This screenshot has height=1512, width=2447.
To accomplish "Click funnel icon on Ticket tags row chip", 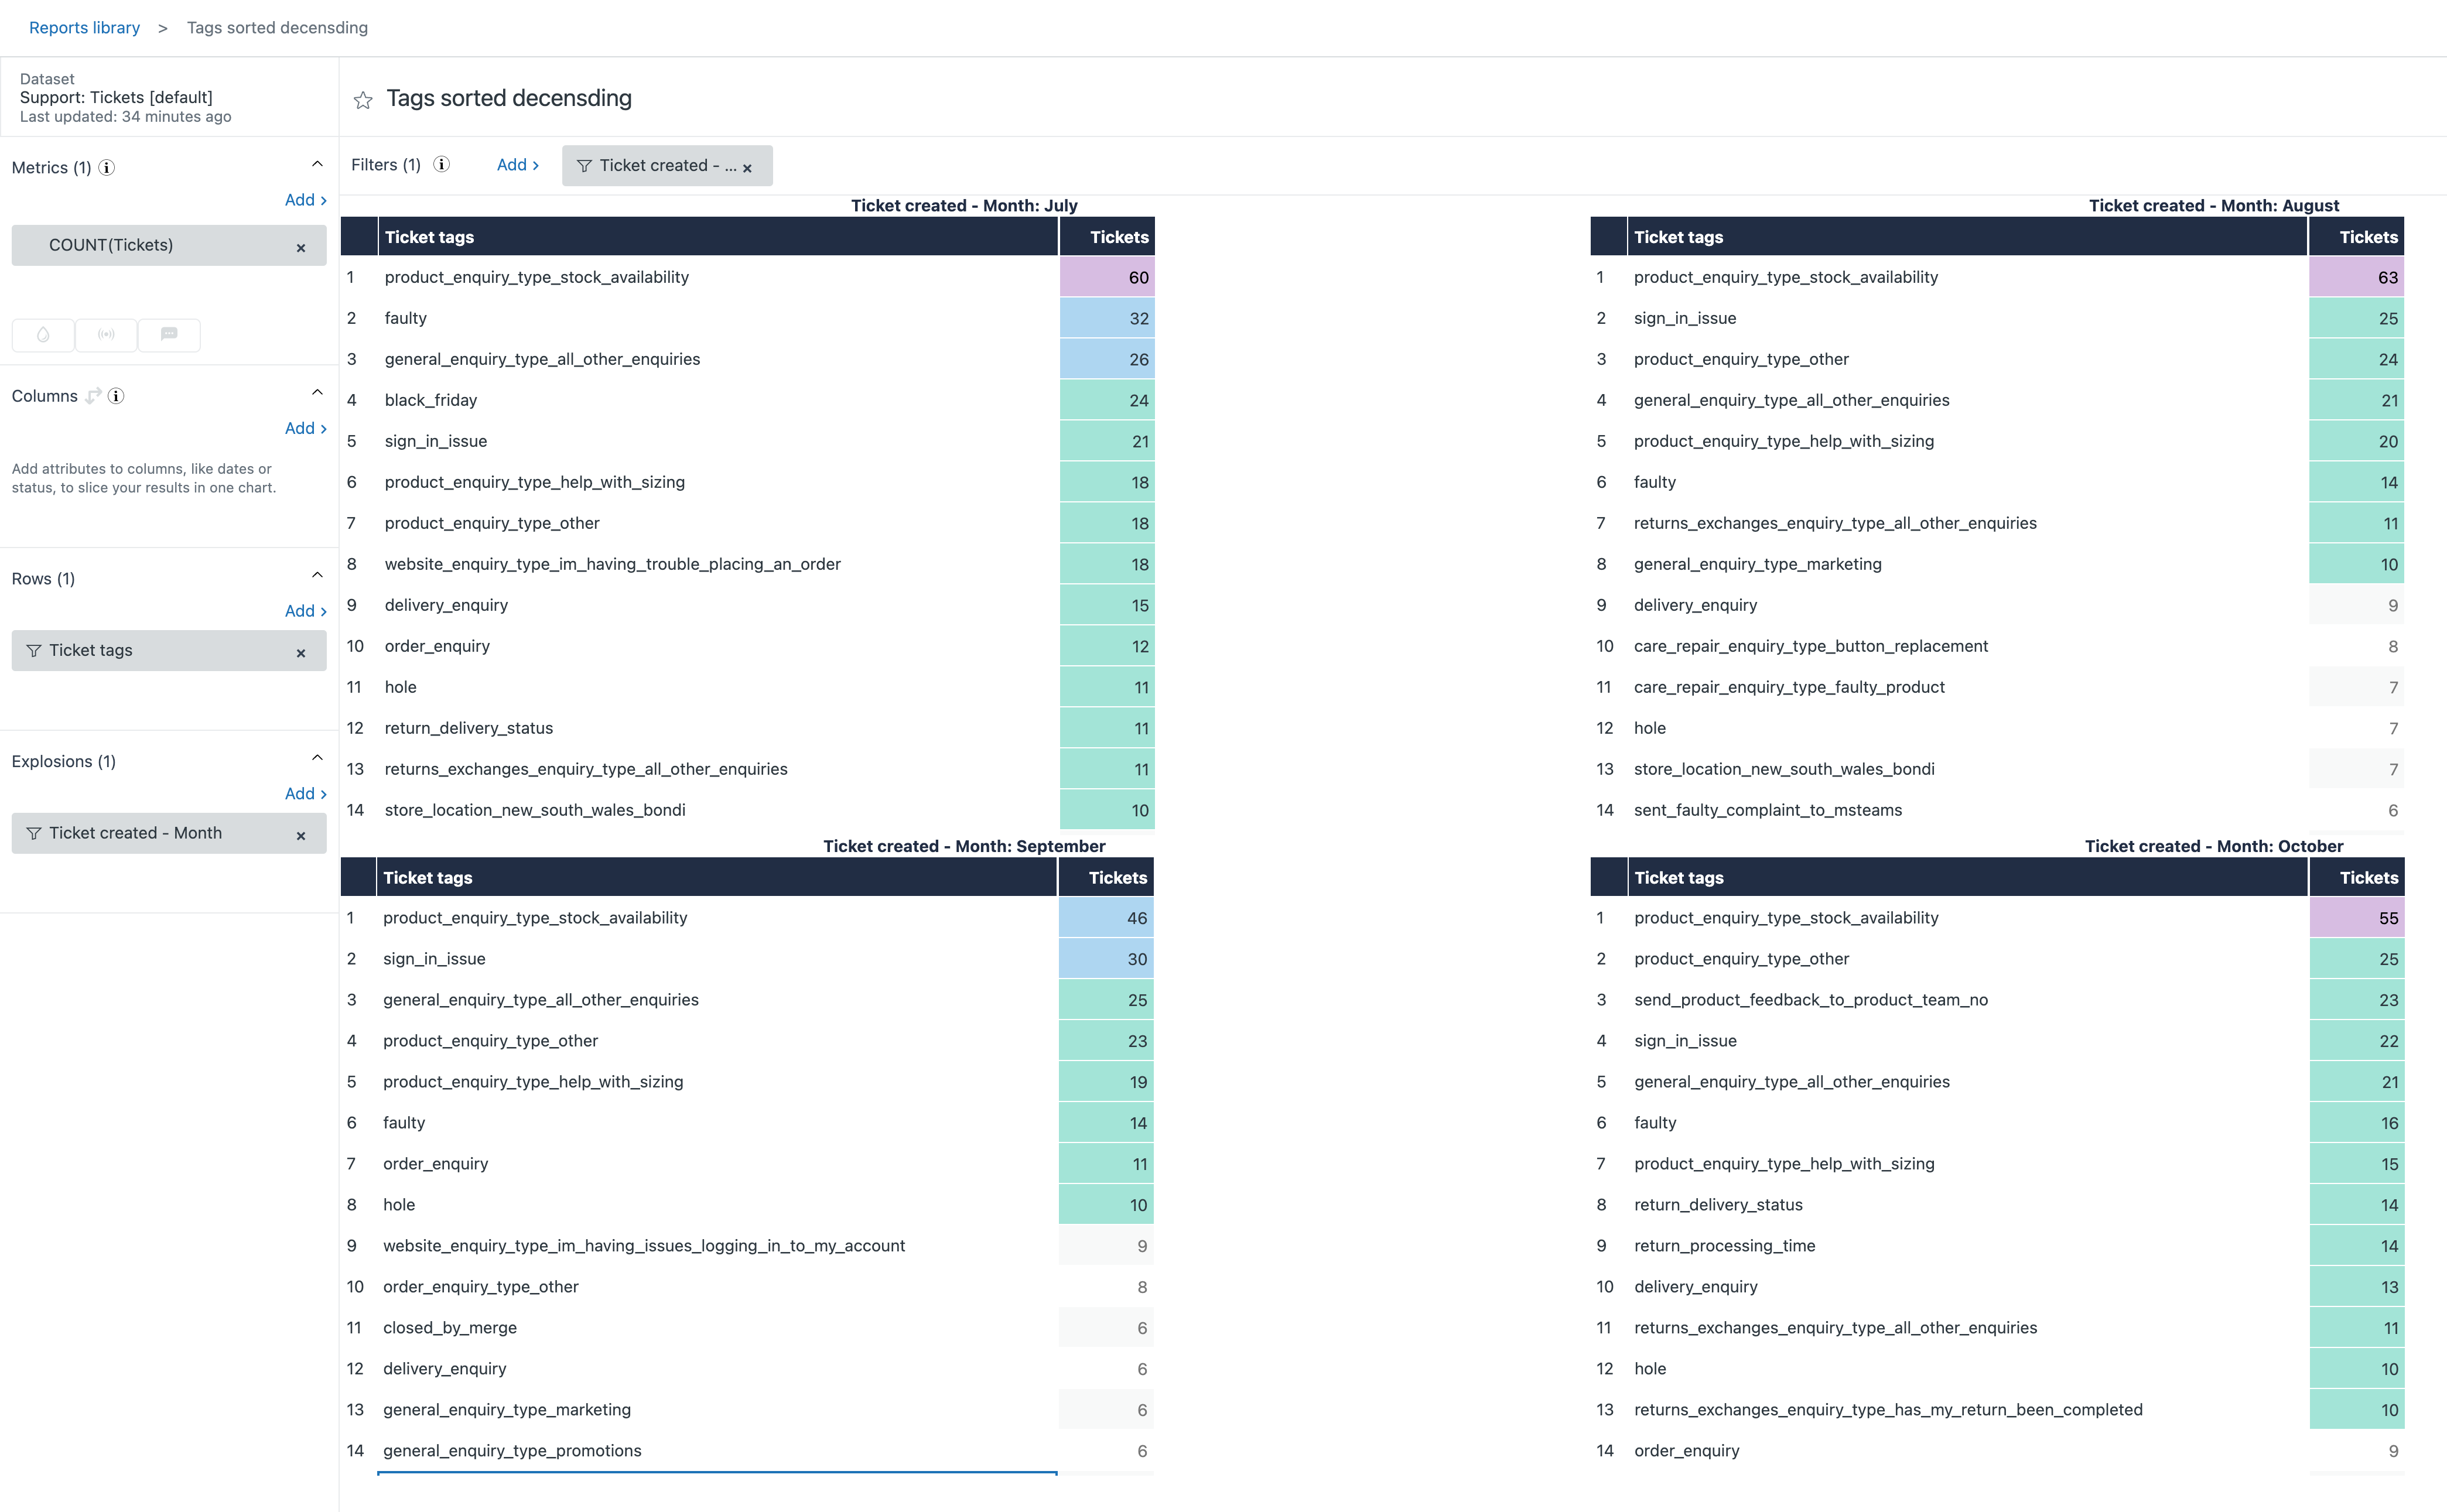I will tap(34, 651).
